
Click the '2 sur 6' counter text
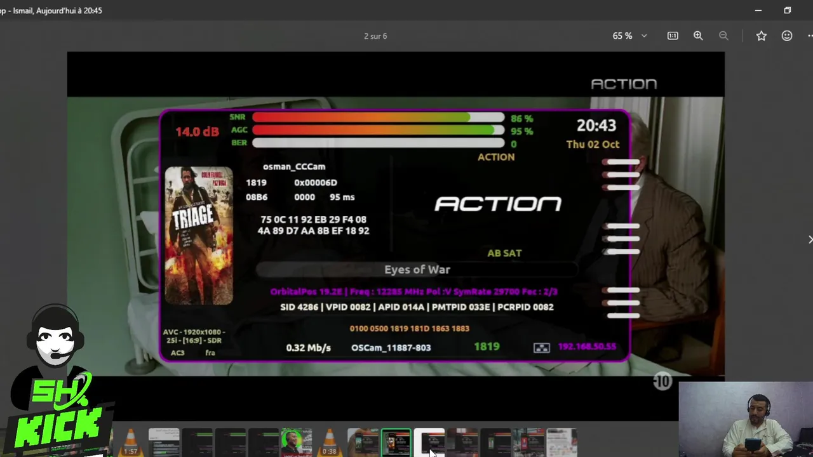coord(375,36)
